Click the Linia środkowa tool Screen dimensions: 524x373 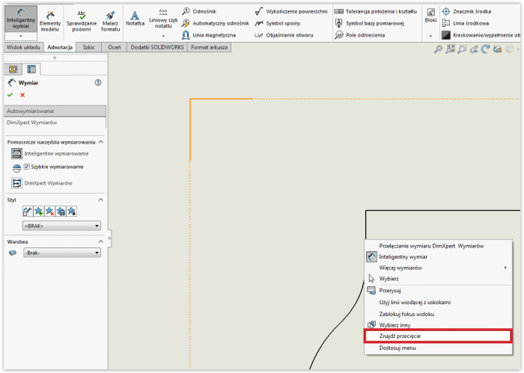pyautogui.click(x=465, y=23)
